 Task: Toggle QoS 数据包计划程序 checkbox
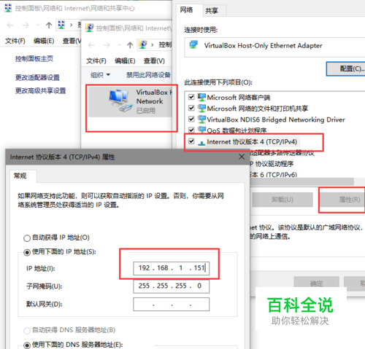(191, 130)
